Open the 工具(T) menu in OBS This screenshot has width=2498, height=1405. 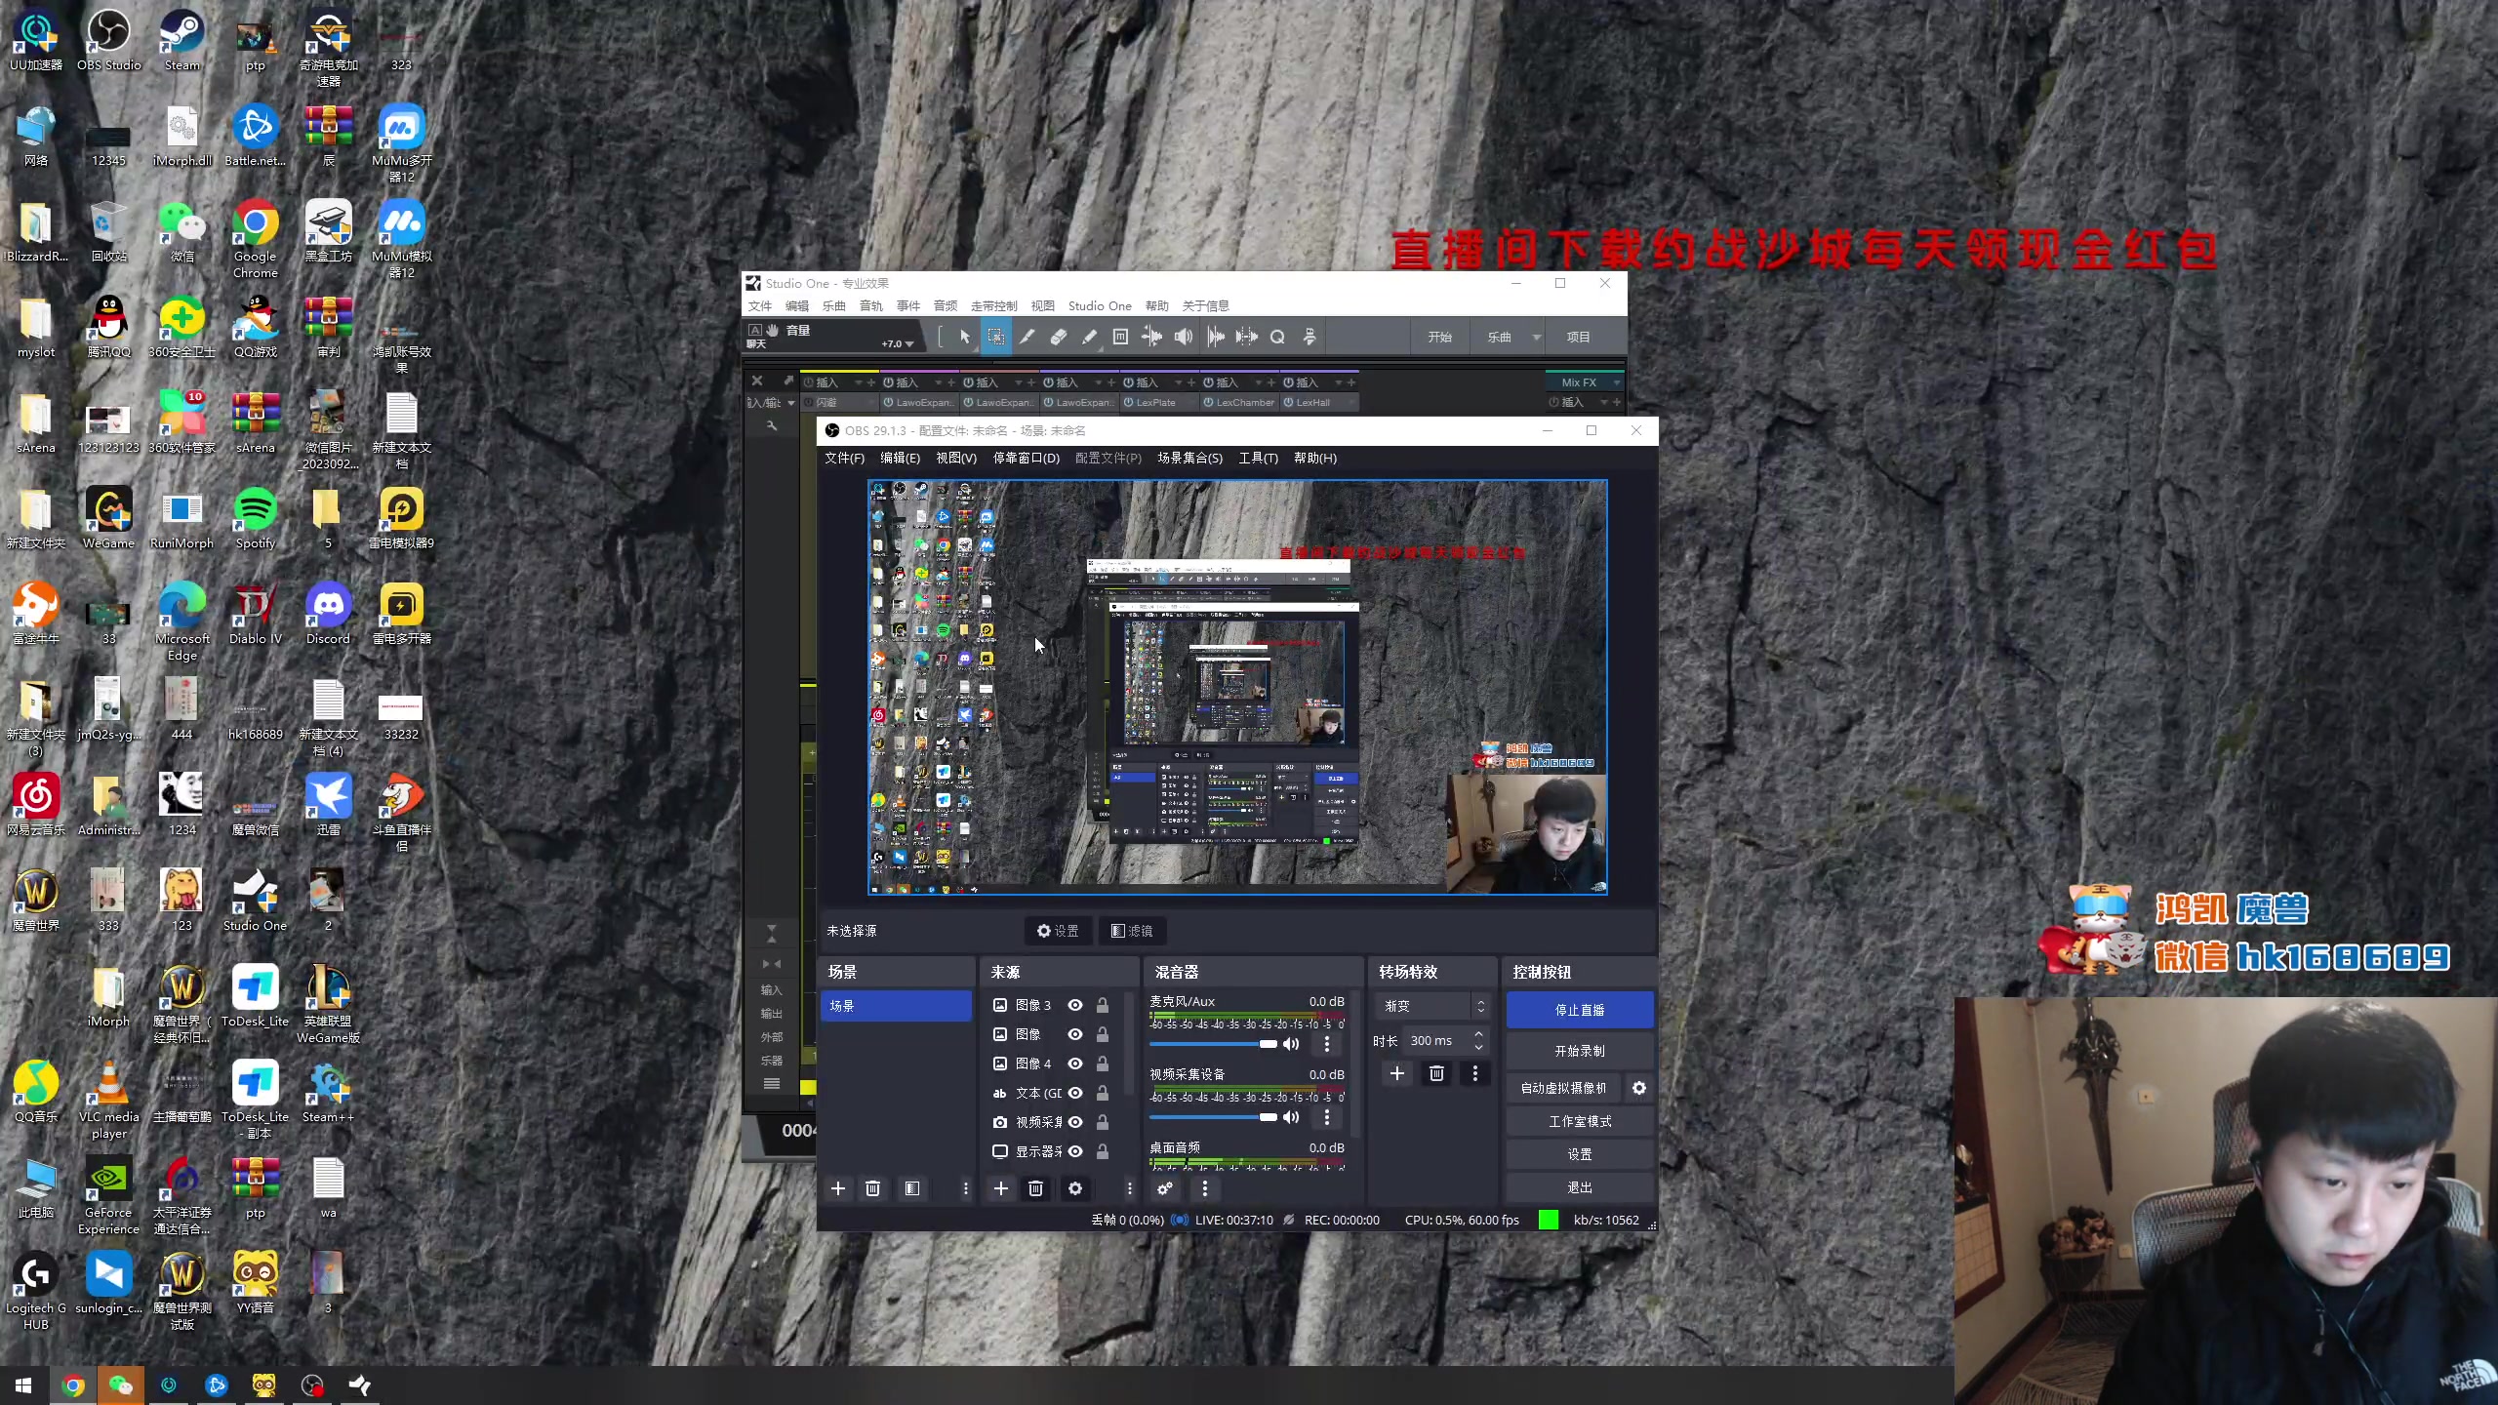click(x=1258, y=458)
